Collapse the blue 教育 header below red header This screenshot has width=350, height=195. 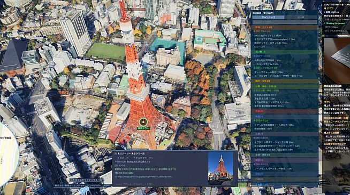[285, 116]
